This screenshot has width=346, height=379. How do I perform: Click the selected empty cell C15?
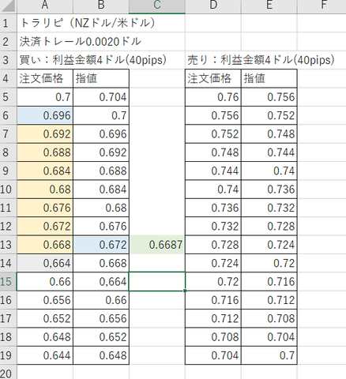[157, 282]
